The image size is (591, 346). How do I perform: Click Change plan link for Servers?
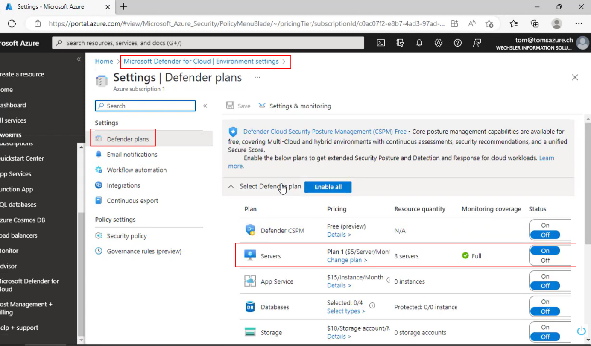347,260
